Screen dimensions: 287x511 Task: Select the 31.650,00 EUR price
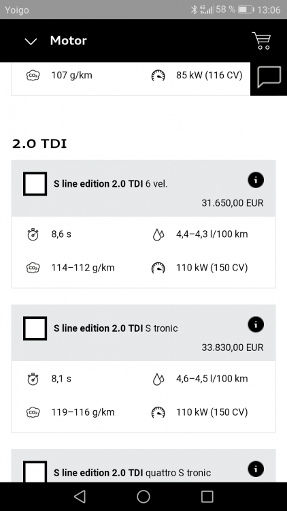[233, 203]
